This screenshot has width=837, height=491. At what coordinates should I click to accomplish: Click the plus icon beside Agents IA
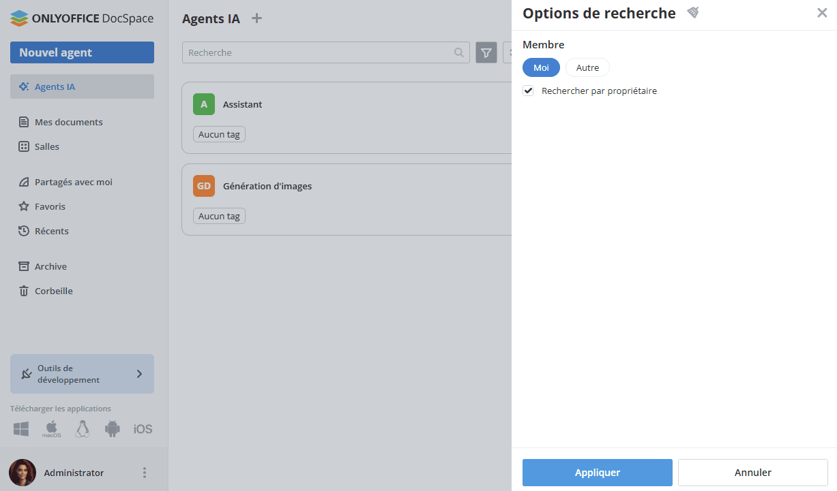click(256, 18)
